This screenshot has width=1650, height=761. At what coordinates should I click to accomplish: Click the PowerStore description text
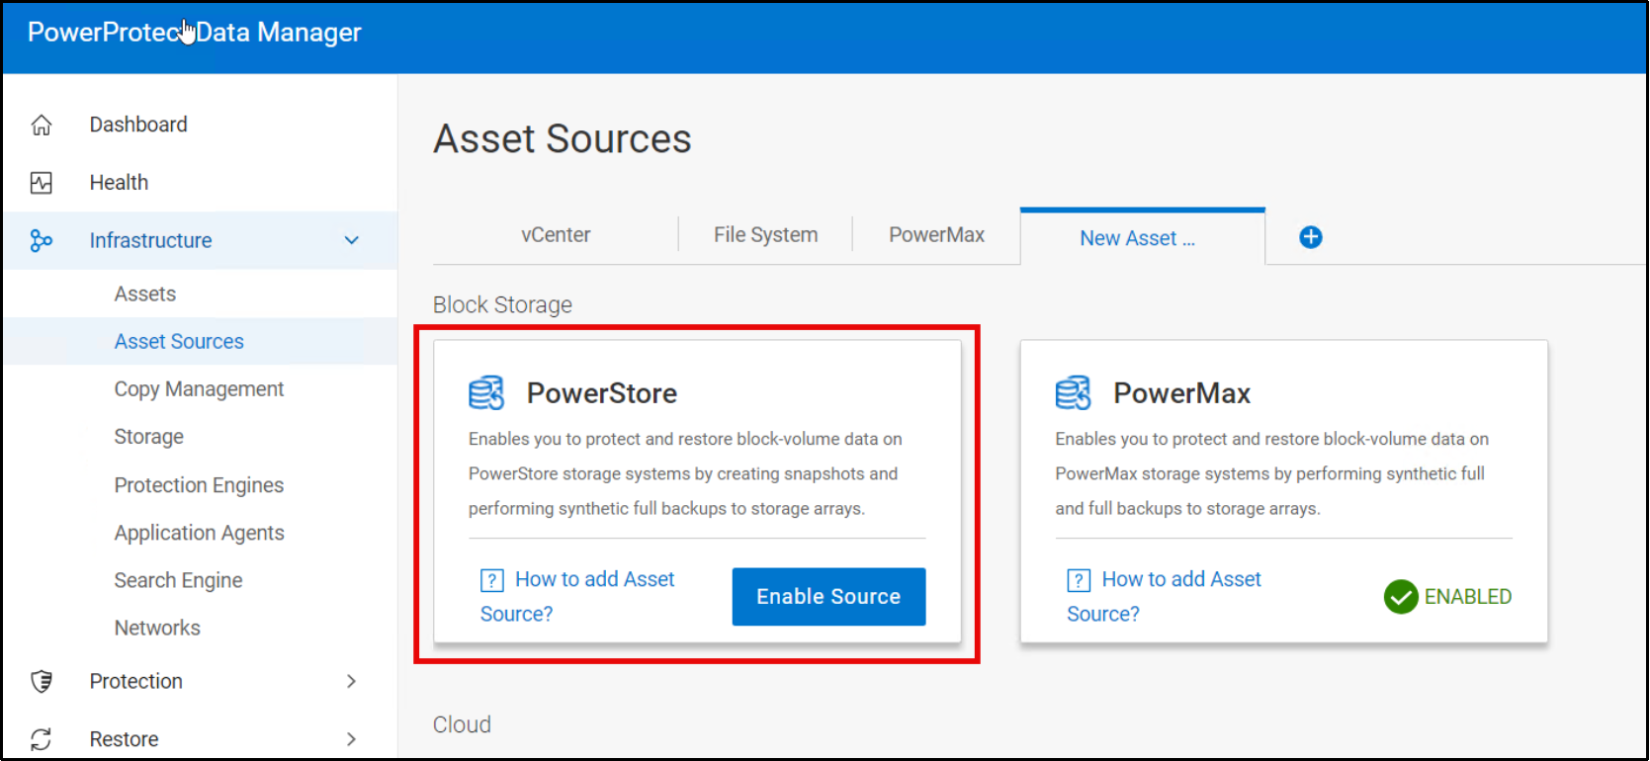[x=685, y=473]
